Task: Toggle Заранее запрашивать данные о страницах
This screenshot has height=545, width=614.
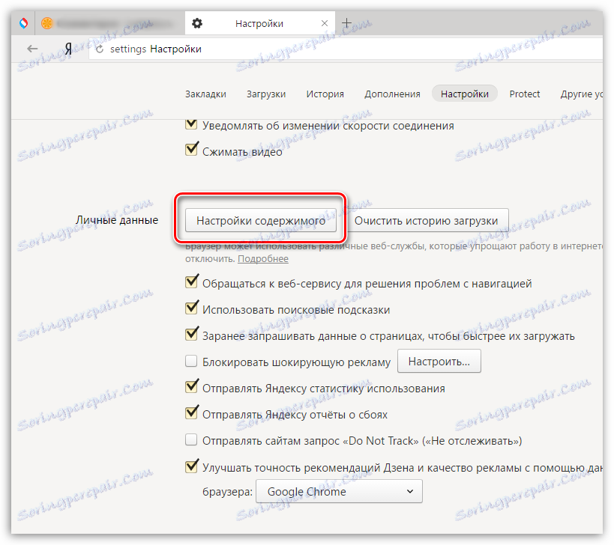Action: pyautogui.click(x=191, y=335)
